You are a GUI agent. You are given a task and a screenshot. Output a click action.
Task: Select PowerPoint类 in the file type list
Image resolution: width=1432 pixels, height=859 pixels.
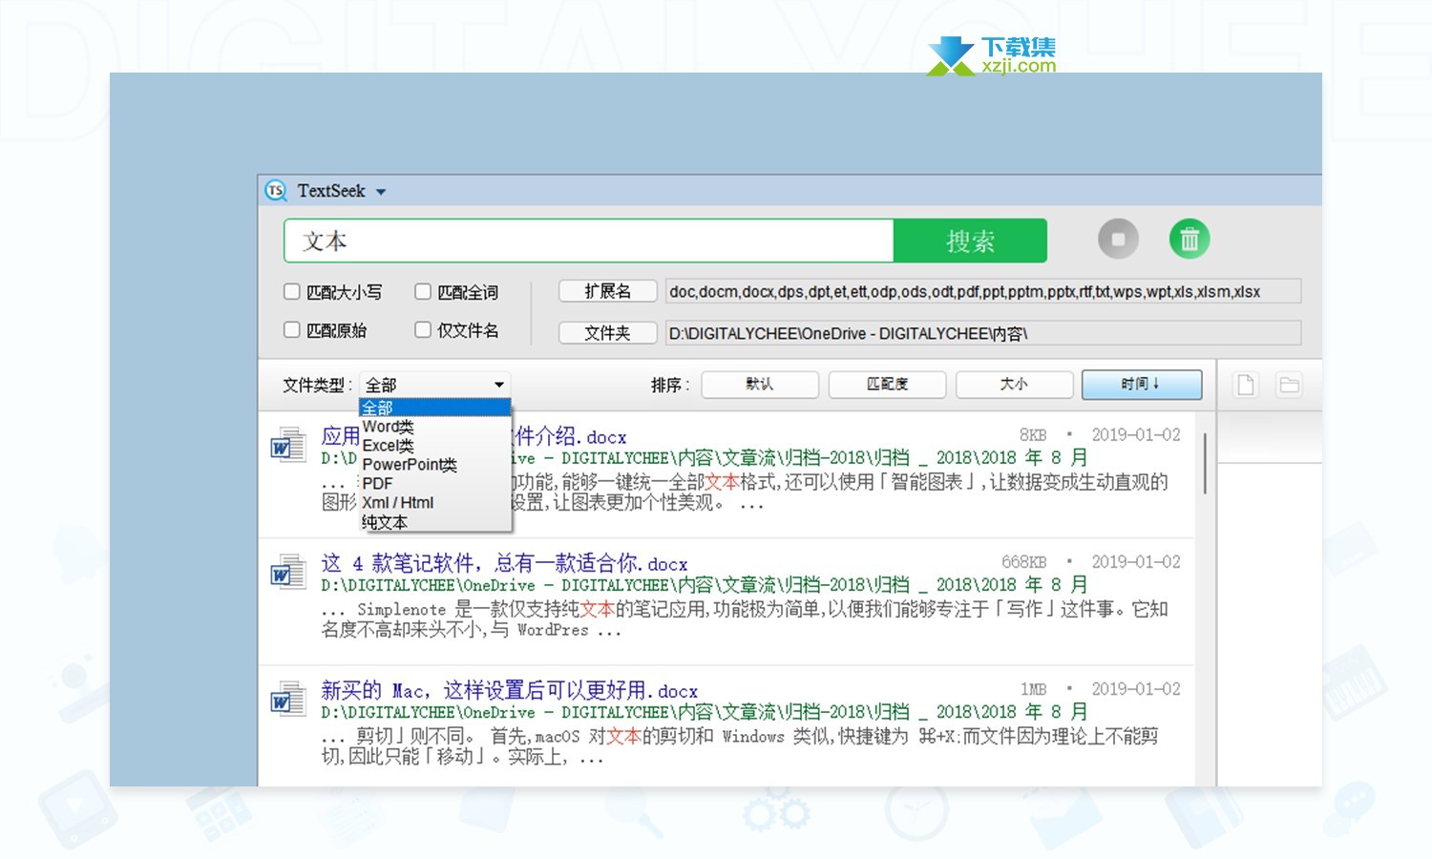tap(434, 465)
